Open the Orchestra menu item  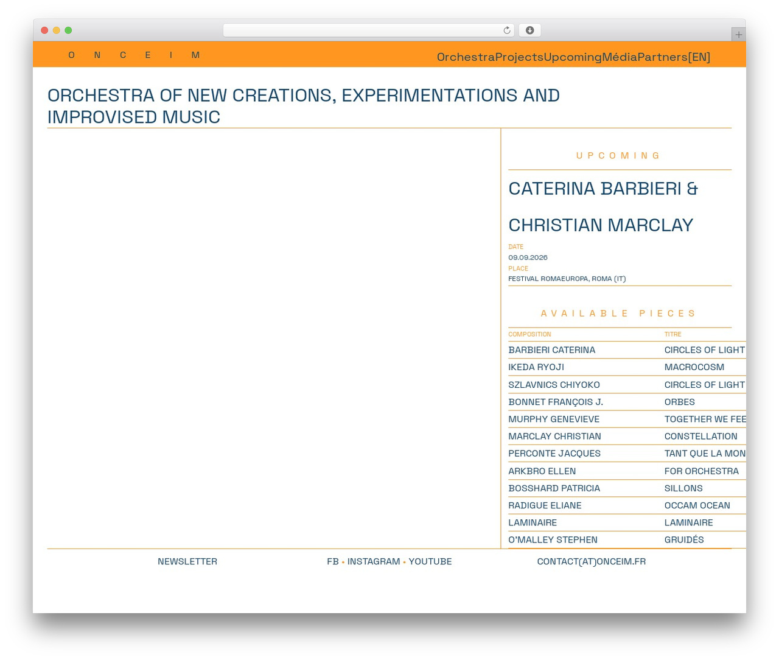tap(466, 57)
